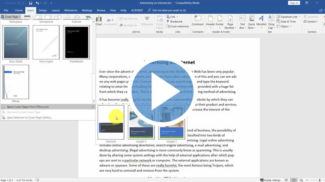
Task: Insert a Comment from the ribbon
Action: pos(198,21)
